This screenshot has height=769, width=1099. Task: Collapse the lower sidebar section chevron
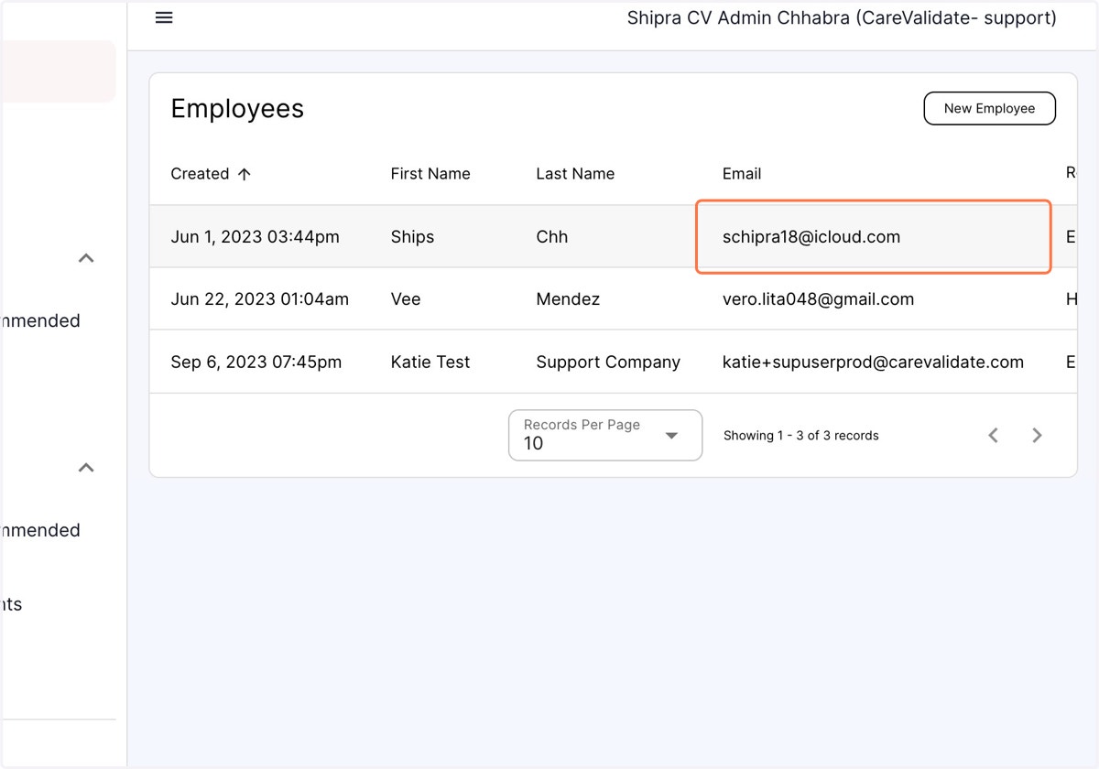[x=86, y=468]
